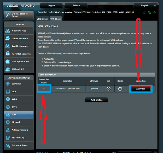The image size is (163, 154).
Task: Click the Guest Network people icon
Action: 8,38
